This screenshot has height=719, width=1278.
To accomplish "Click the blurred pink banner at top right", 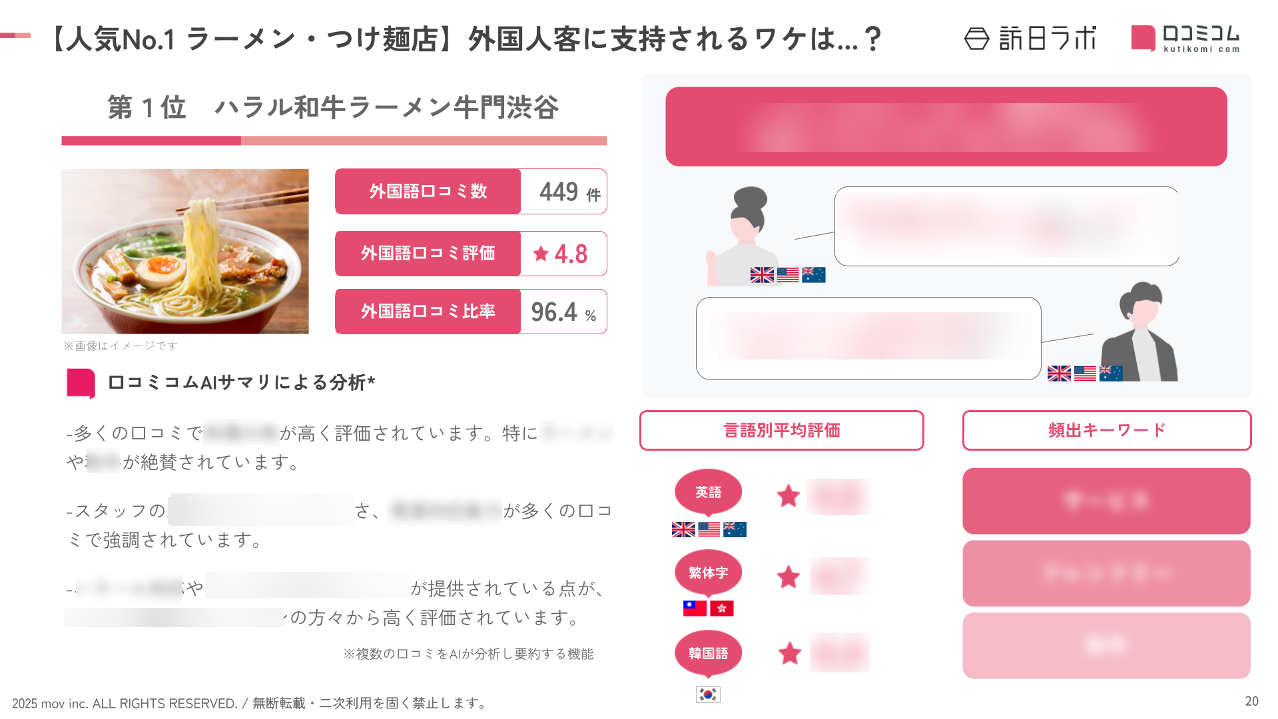I will 946,126.
